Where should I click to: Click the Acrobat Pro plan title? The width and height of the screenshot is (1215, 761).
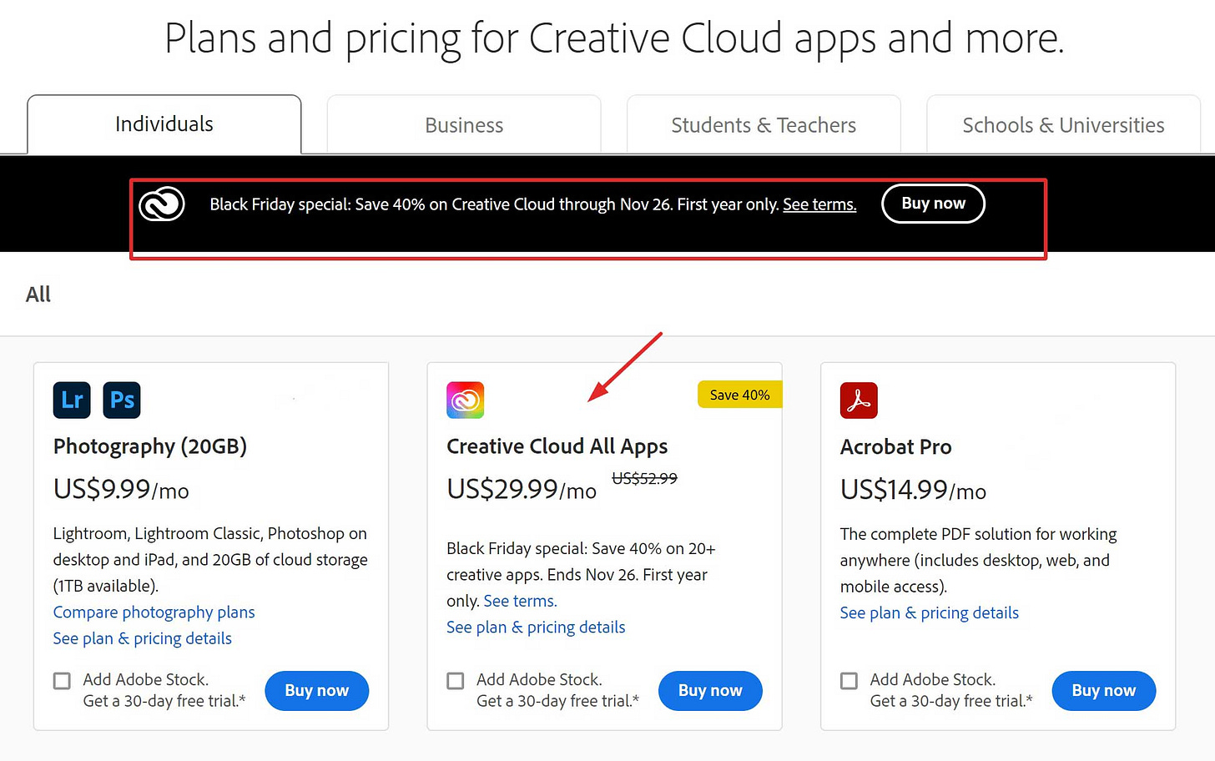(896, 447)
